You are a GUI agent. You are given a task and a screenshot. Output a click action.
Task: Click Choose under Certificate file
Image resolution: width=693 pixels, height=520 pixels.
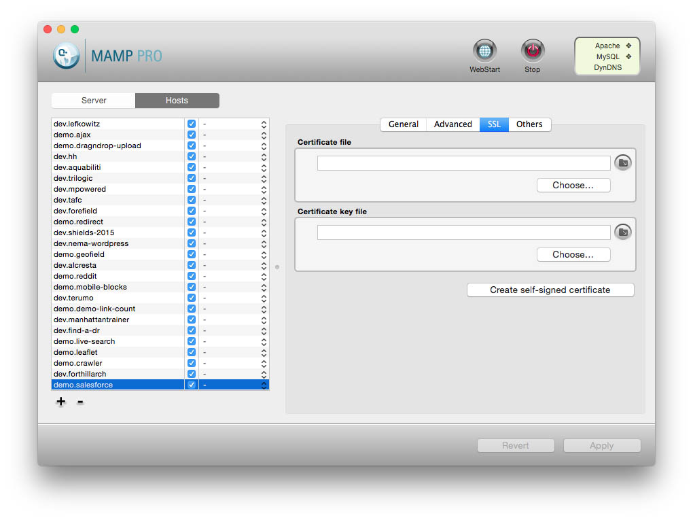tap(573, 186)
